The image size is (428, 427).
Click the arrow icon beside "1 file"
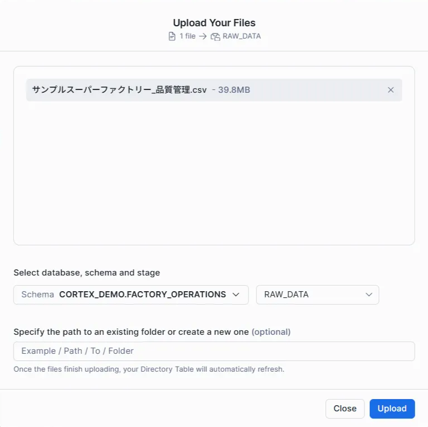coord(203,36)
